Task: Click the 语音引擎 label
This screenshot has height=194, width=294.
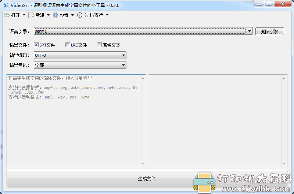Action: click(19, 31)
